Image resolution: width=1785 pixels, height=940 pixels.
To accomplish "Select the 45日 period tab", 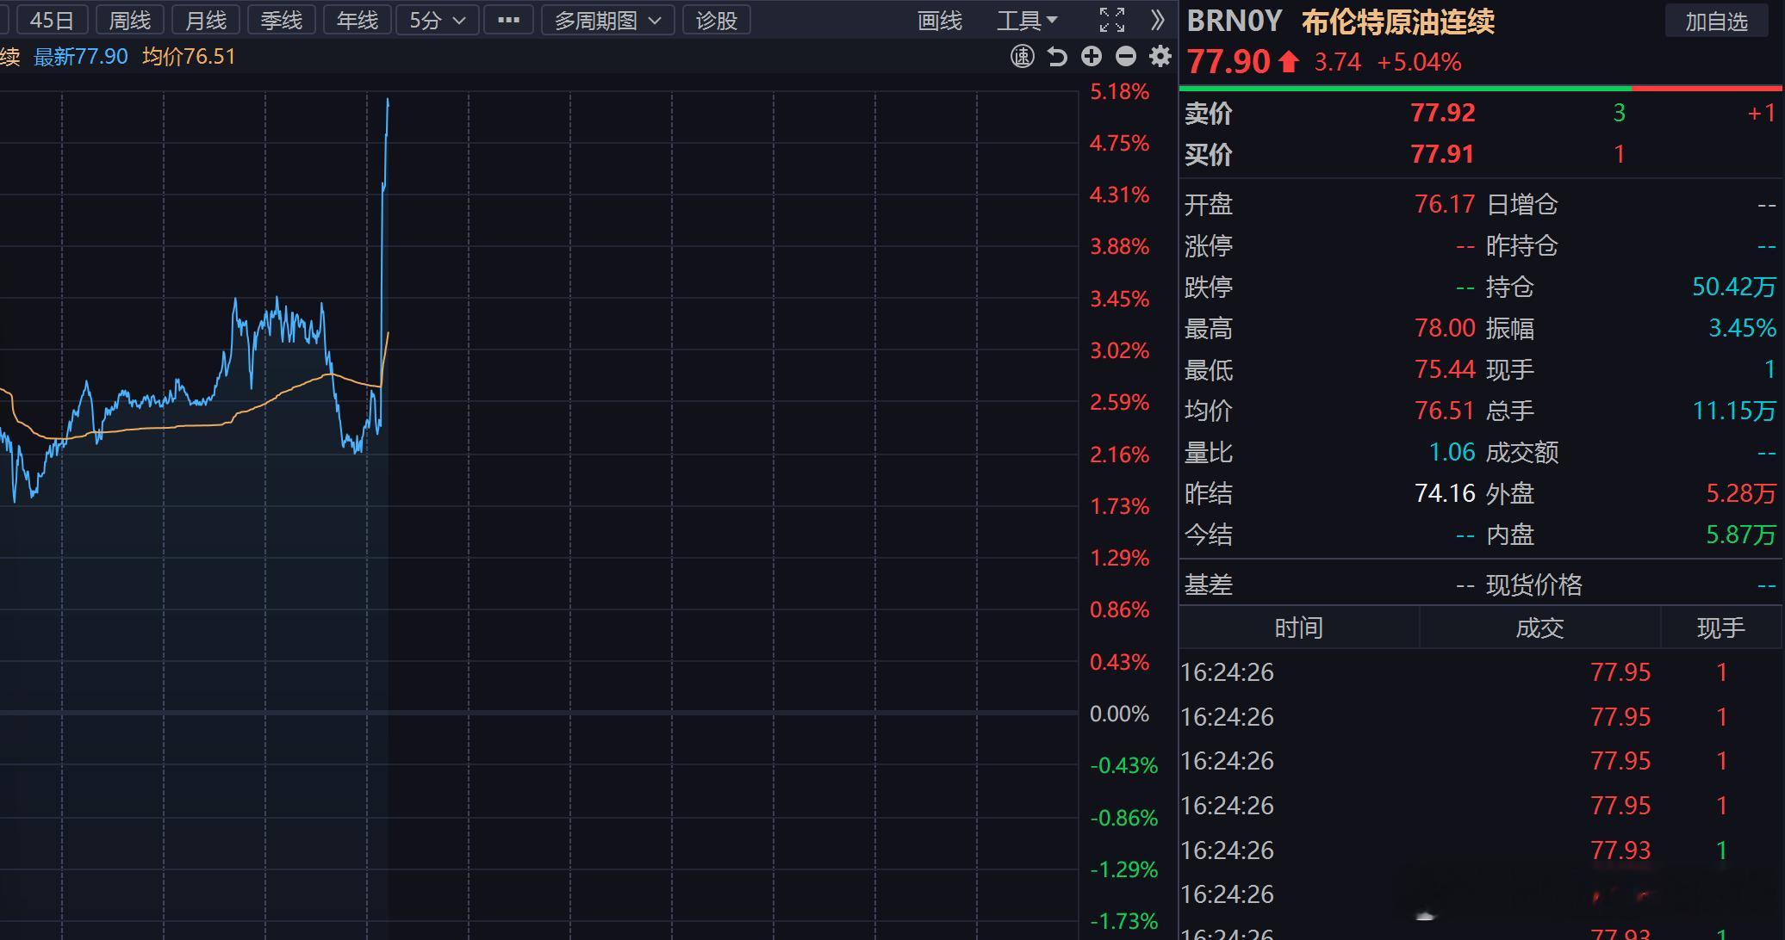I will point(52,20).
